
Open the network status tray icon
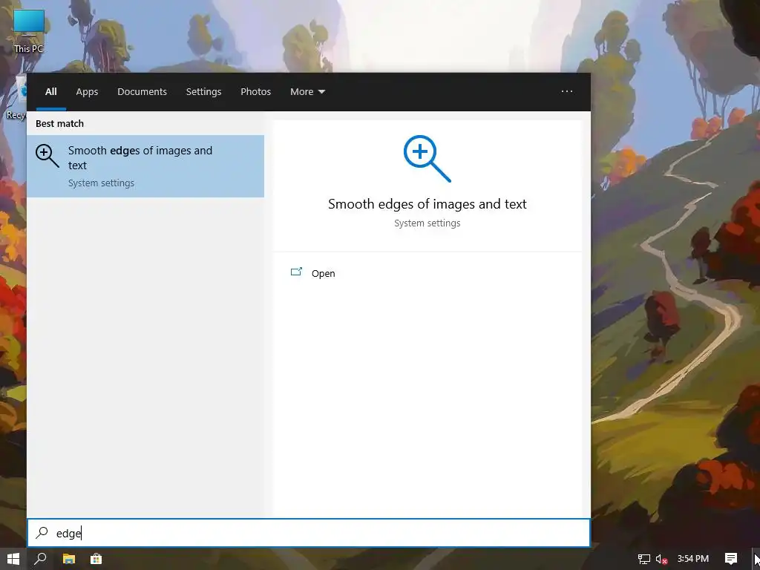(x=643, y=560)
